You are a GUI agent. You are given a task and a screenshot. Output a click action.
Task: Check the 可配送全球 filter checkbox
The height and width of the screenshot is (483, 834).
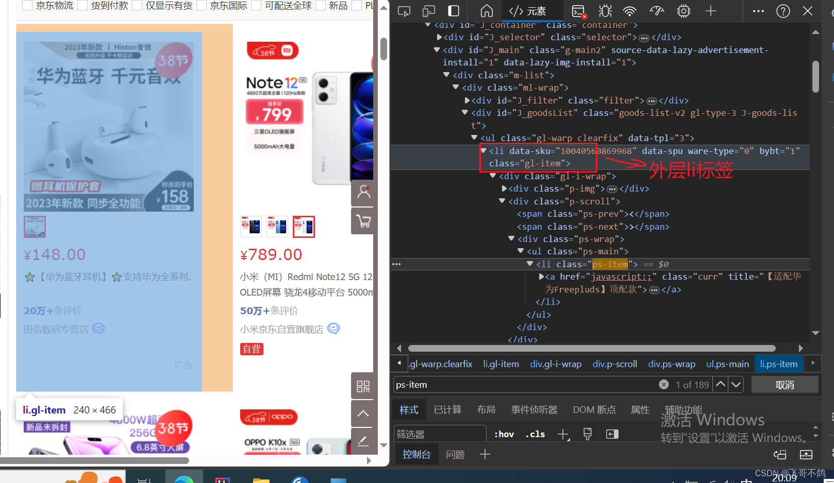click(x=256, y=6)
